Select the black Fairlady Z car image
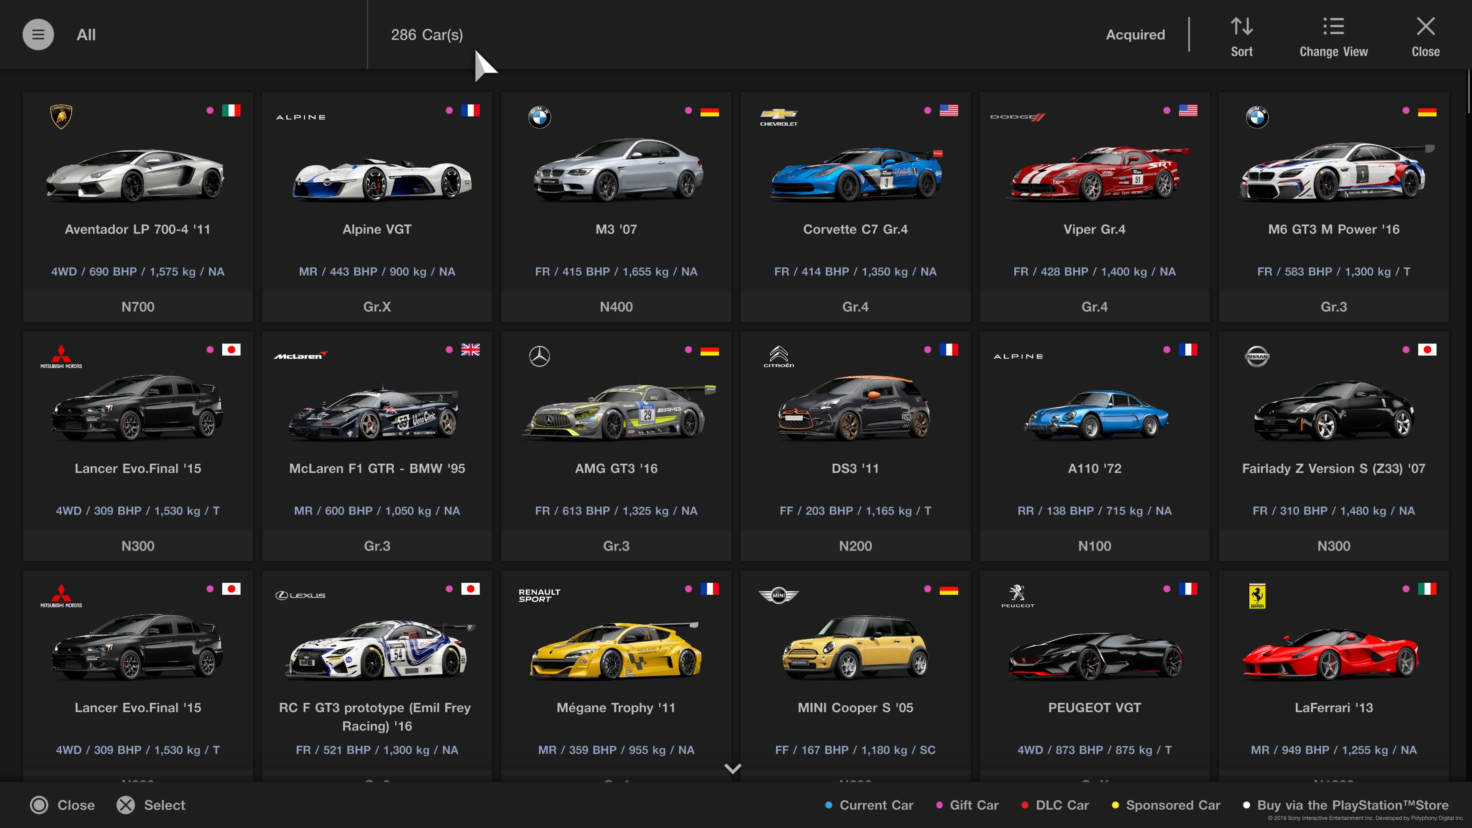This screenshot has height=828, width=1472. (1334, 410)
